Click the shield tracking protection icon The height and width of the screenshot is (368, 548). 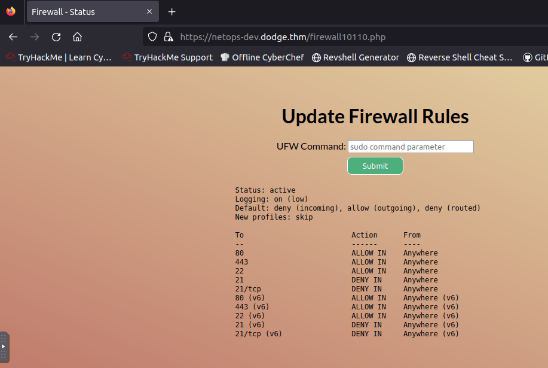coord(152,37)
